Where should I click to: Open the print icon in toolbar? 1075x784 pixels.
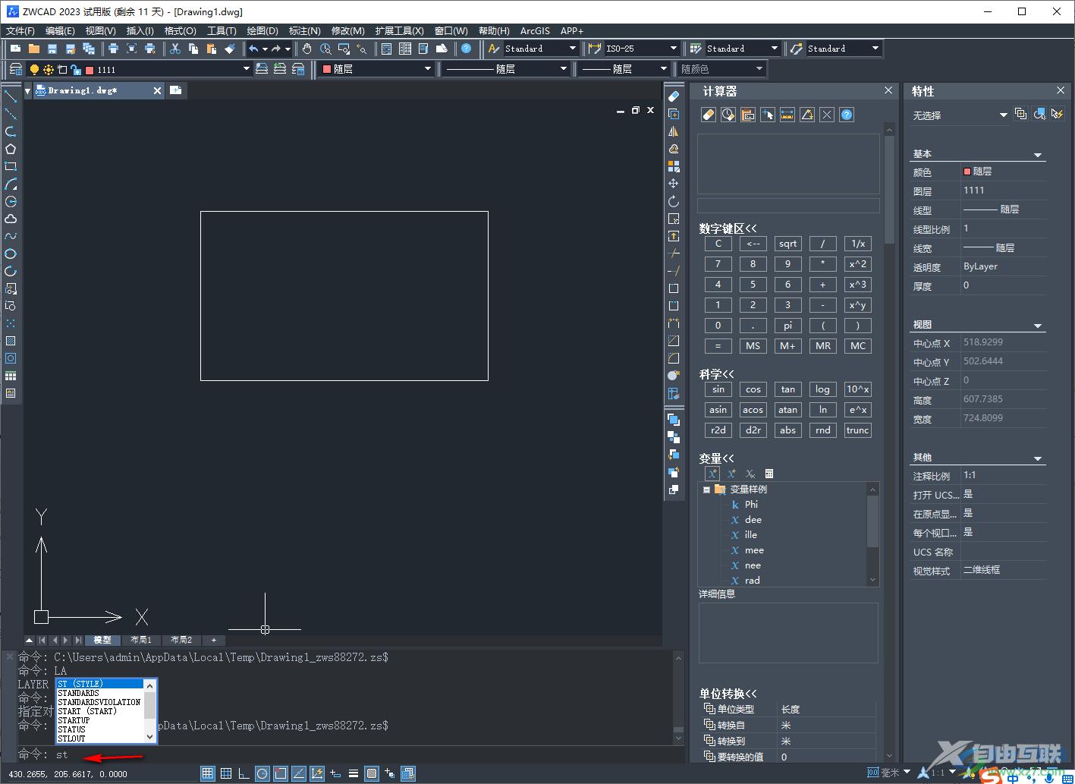coord(113,49)
